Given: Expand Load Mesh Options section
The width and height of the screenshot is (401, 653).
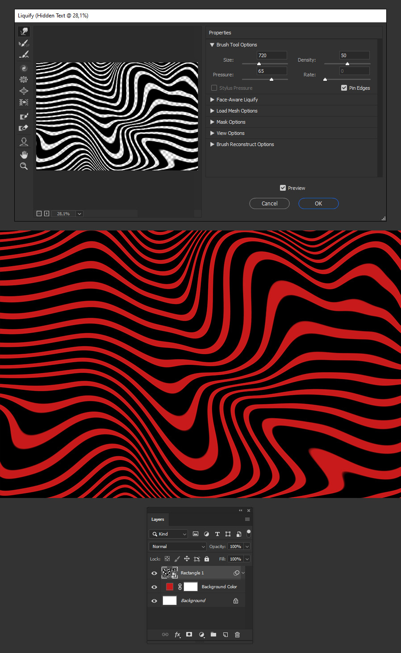Looking at the screenshot, I should tap(212, 111).
